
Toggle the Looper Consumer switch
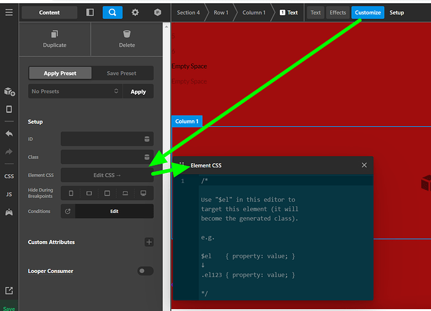[x=145, y=271]
